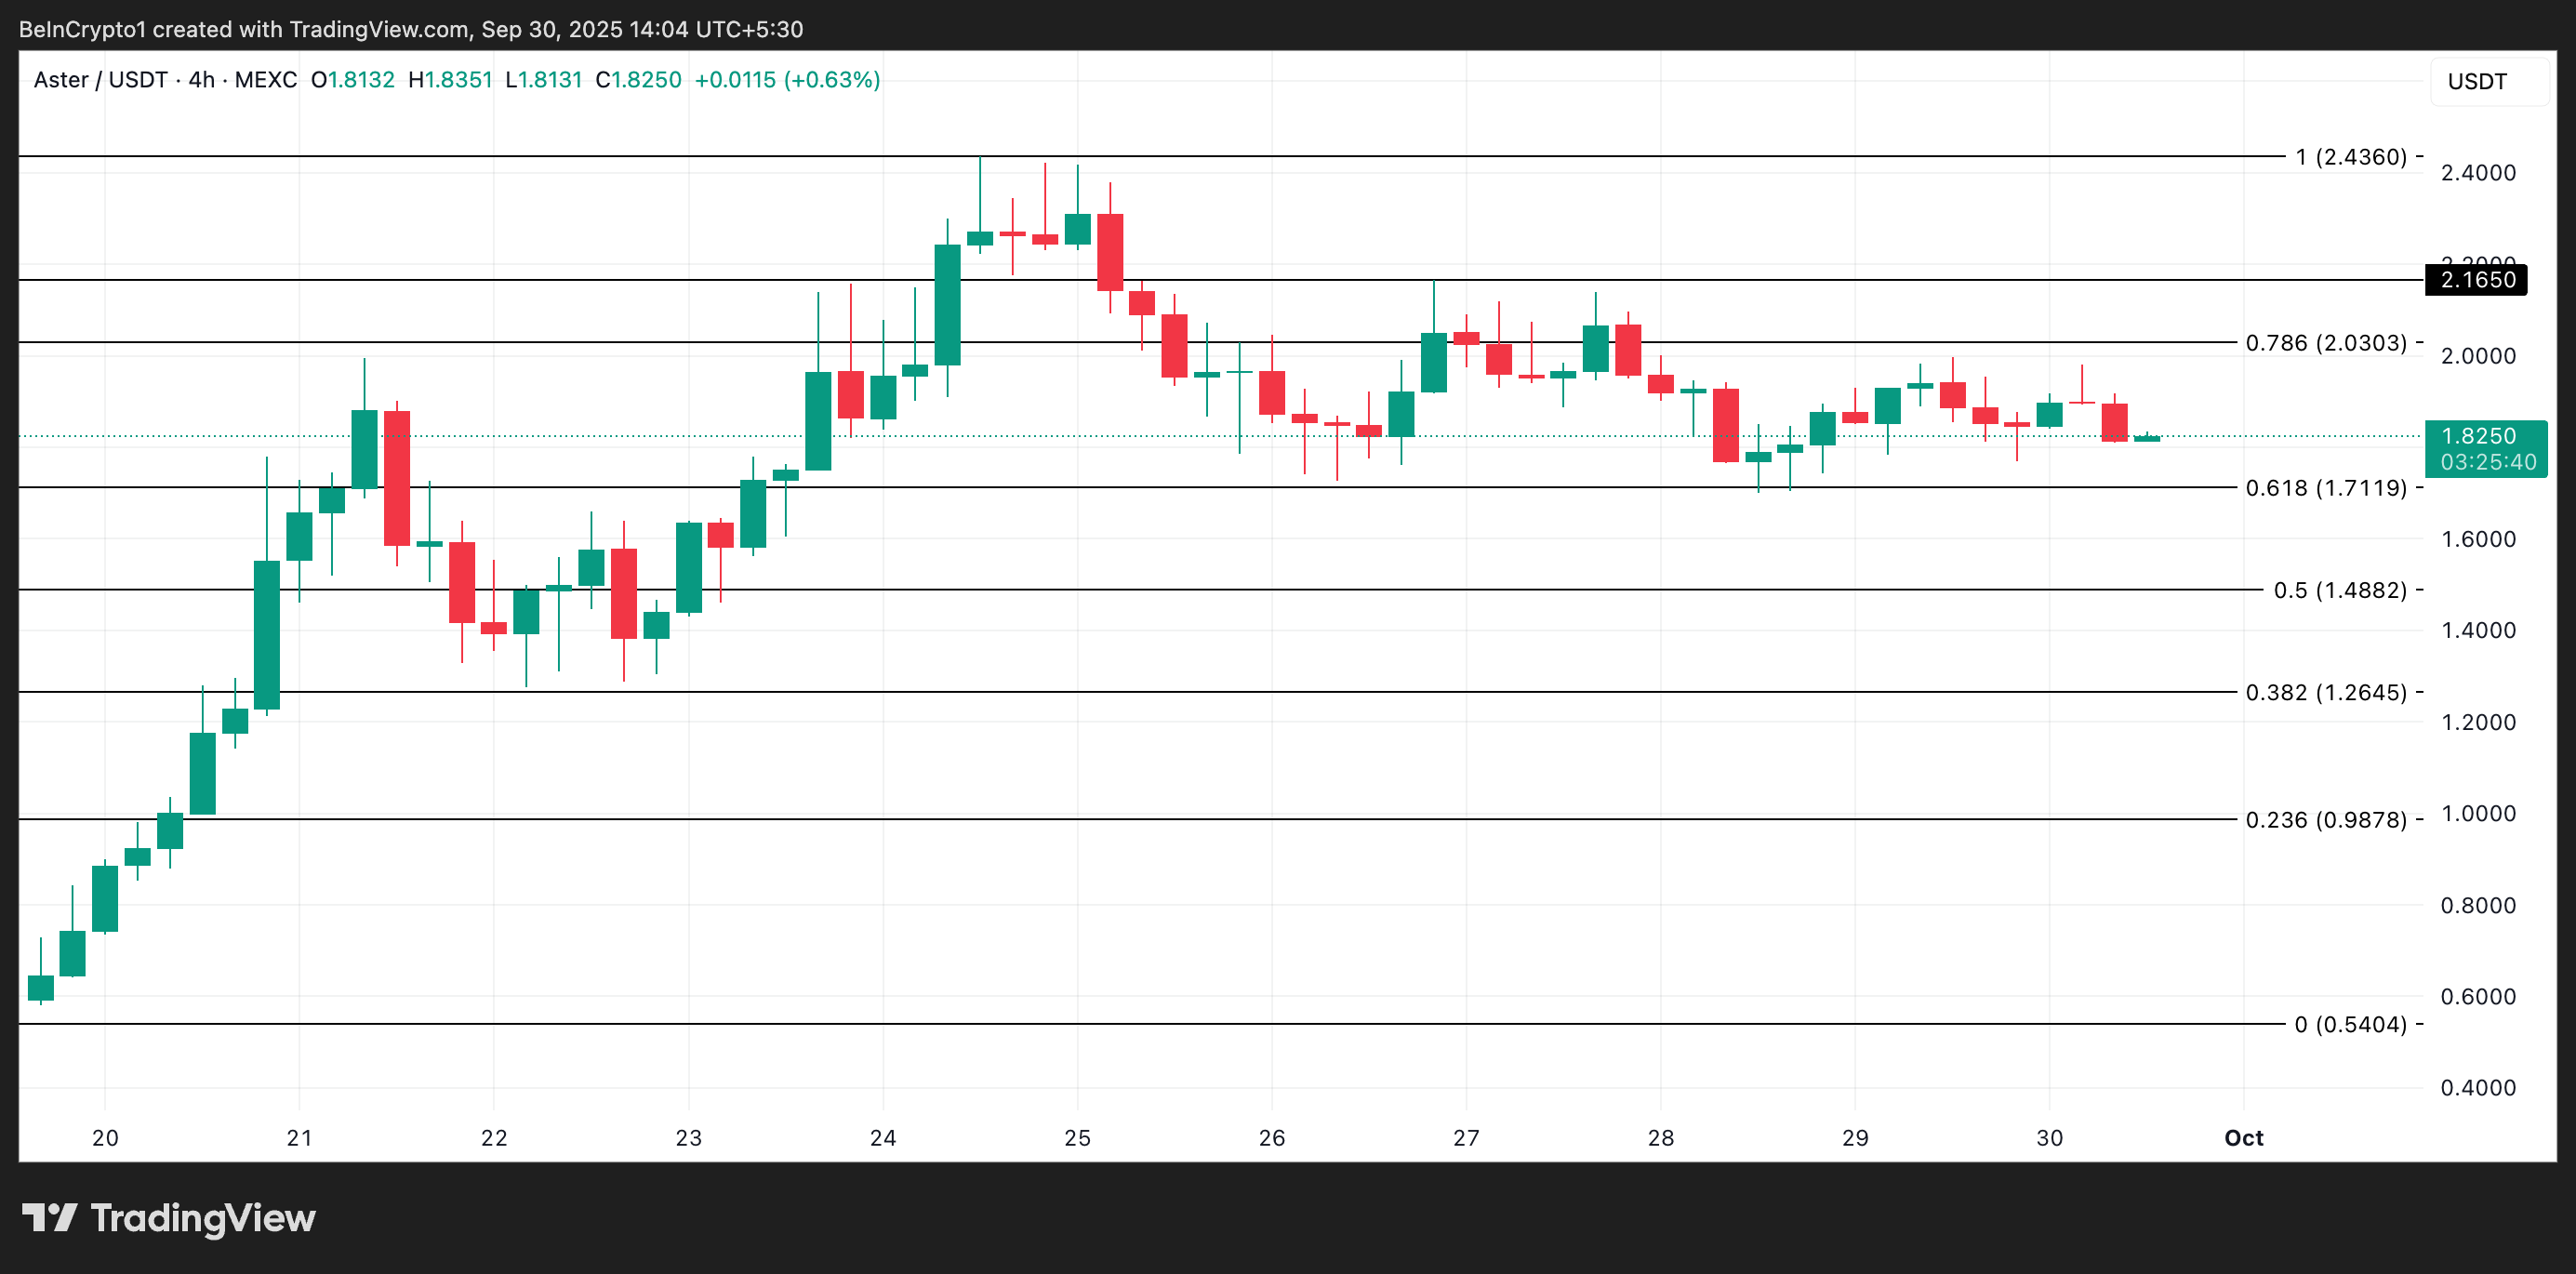Click the countdown timer under current price
This screenshot has height=1274, width=2576.
coord(2488,461)
